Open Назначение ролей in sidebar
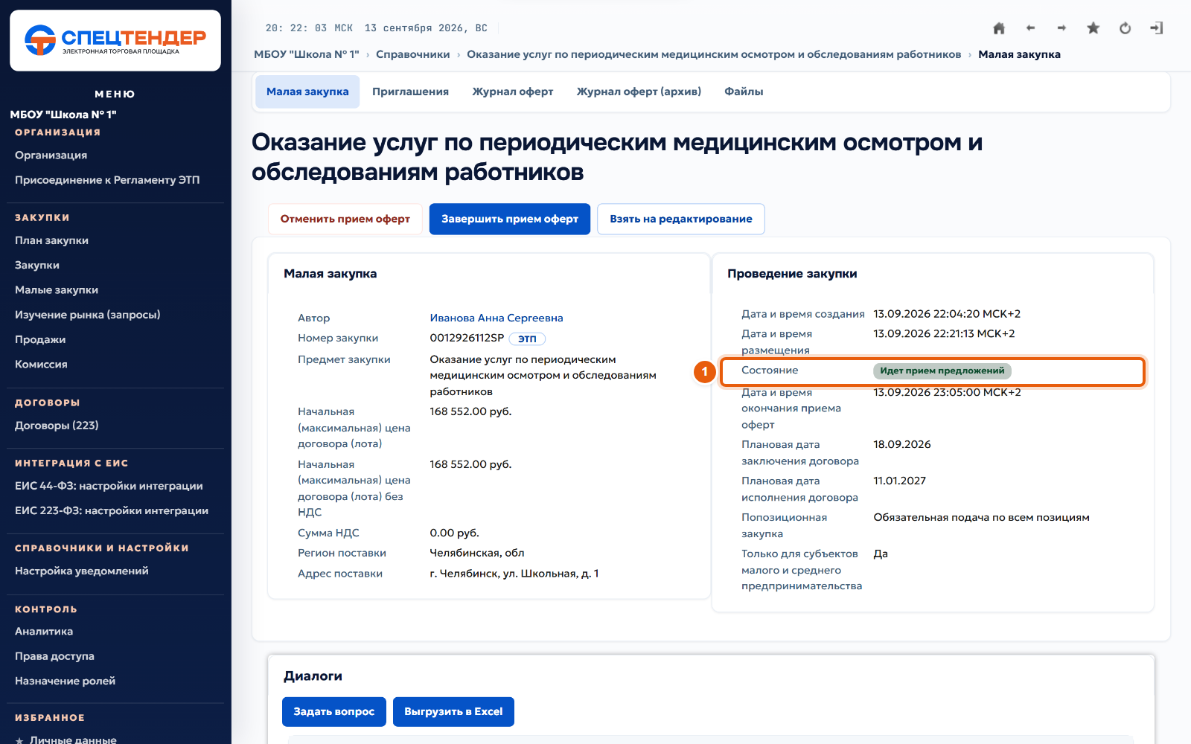The image size is (1191, 744). (65, 681)
